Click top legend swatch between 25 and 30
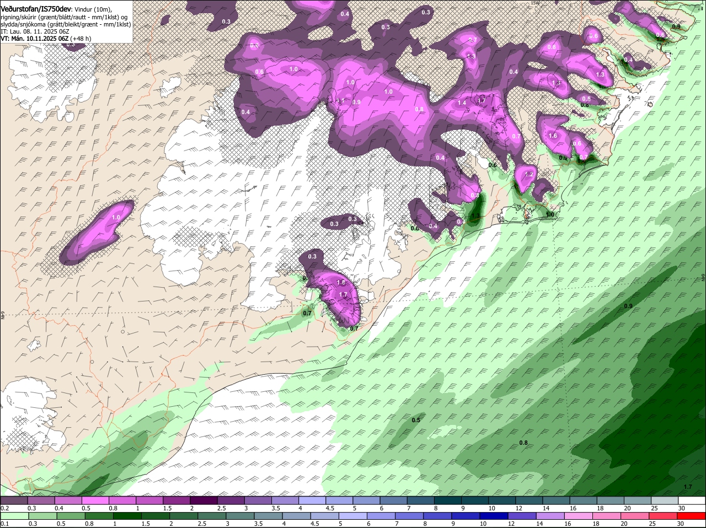 [665, 500]
